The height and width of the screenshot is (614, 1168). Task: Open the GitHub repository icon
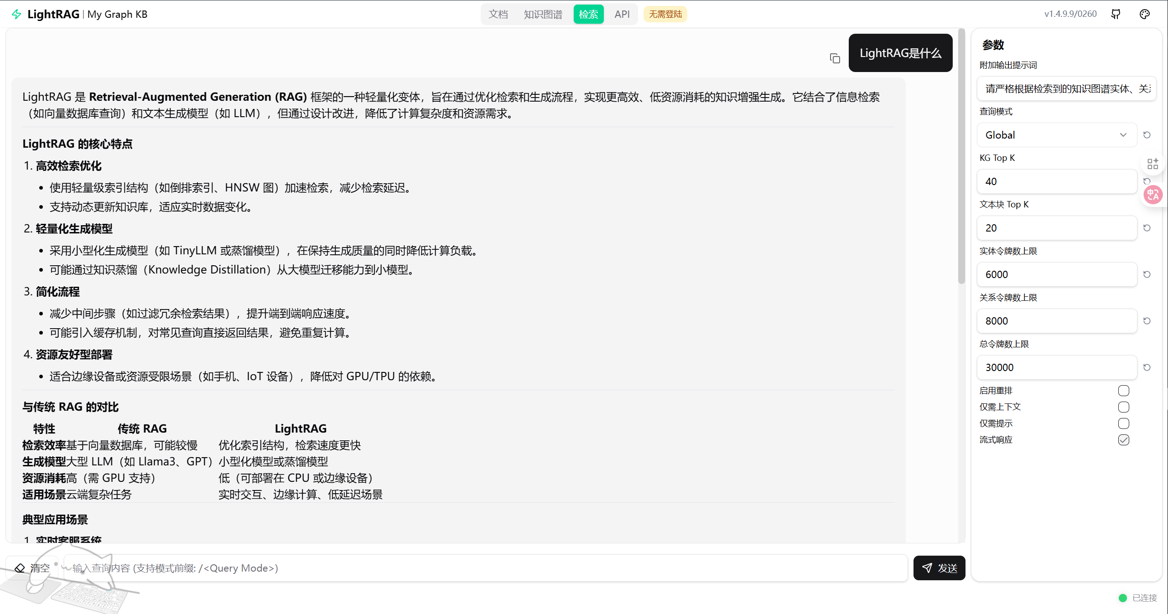[x=1116, y=14]
